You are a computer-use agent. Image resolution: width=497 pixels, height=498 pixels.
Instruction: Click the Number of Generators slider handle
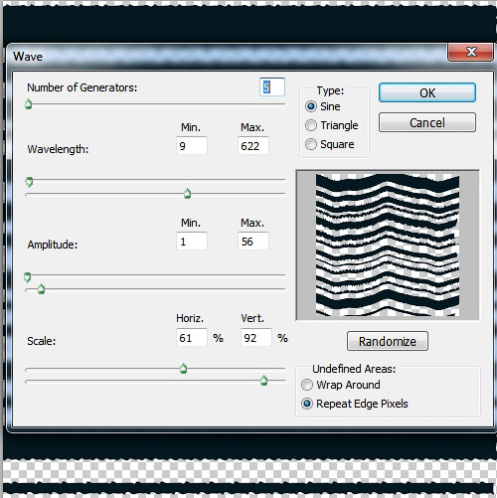coord(29,104)
